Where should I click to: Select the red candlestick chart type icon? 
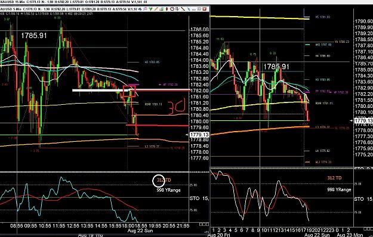point(167,9)
